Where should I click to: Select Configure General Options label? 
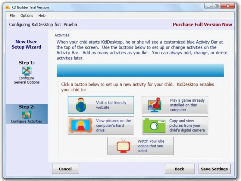point(27,80)
